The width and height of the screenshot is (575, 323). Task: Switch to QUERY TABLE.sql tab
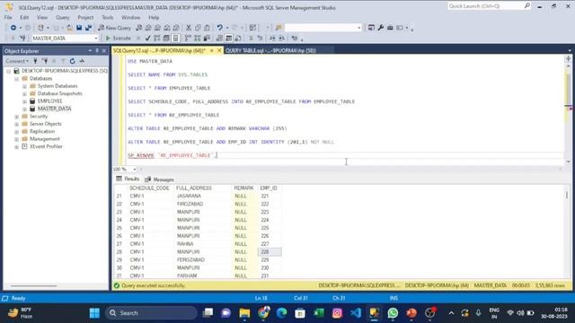coord(270,50)
